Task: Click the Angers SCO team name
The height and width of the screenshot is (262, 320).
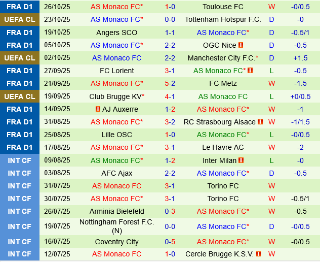Action: [116, 32]
